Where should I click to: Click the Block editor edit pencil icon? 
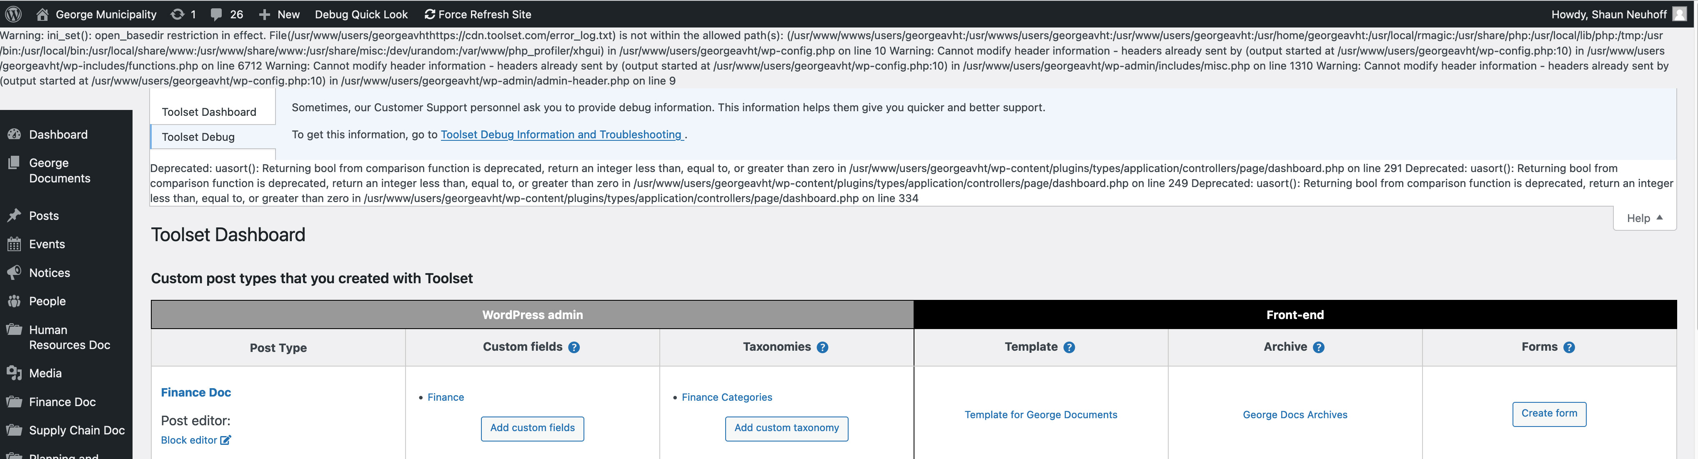[225, 440]
